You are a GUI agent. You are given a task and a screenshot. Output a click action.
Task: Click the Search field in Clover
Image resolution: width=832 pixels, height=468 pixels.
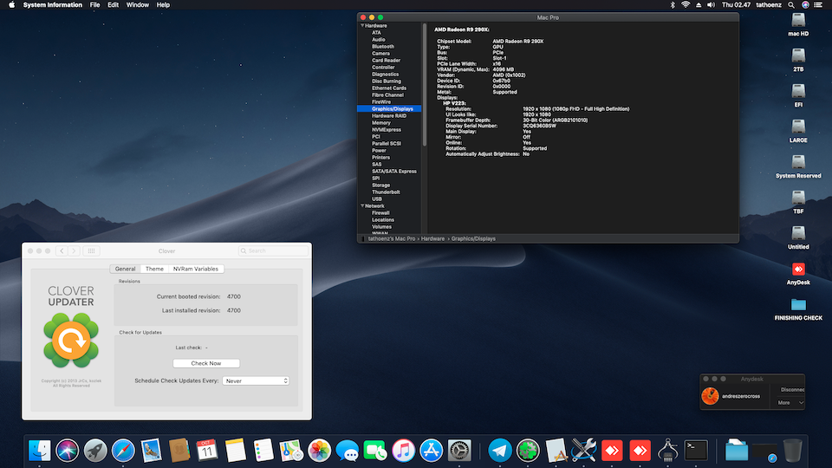273,251
